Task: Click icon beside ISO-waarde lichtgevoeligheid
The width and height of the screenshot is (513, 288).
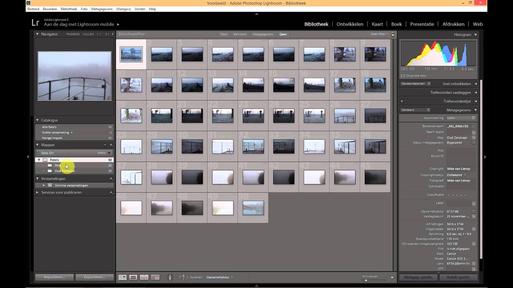Action: pyautogui.click(x=474, y=244)
